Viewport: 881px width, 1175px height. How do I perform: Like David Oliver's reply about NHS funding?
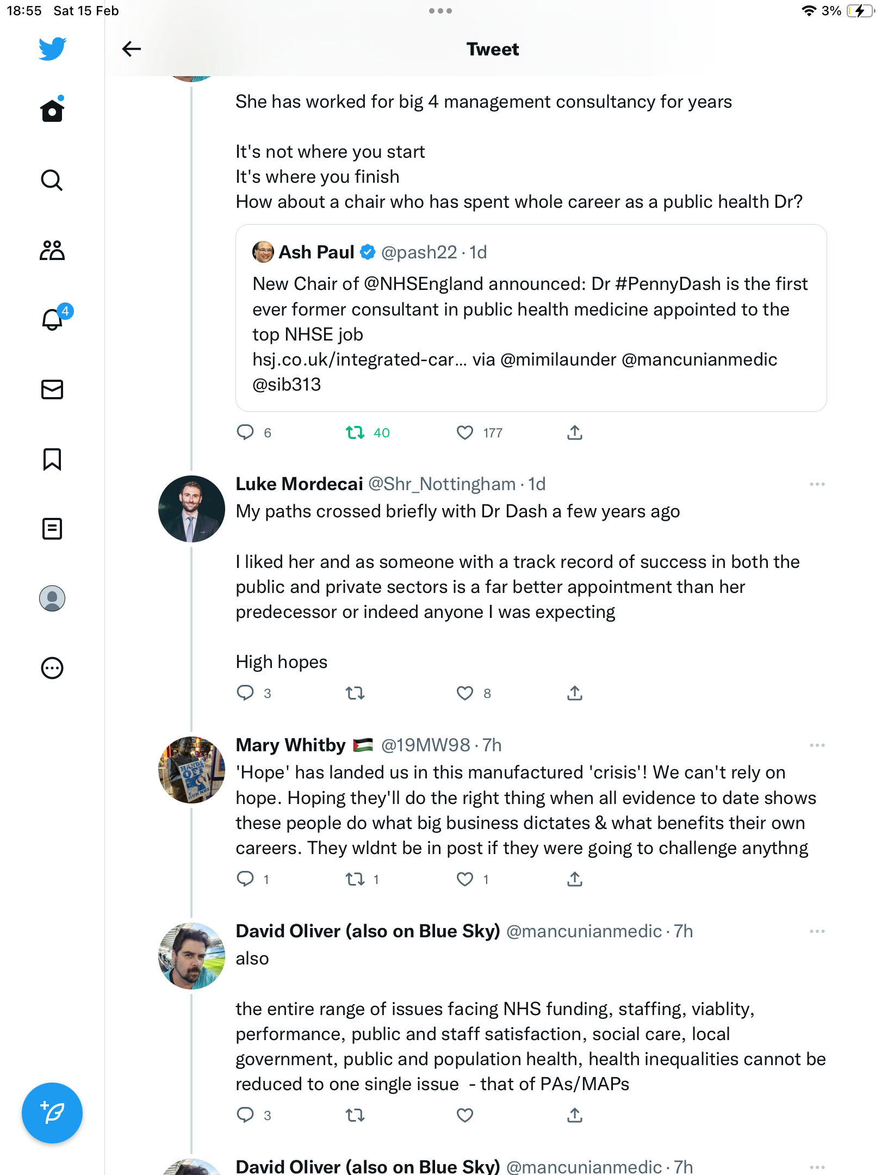point(465,1115)
